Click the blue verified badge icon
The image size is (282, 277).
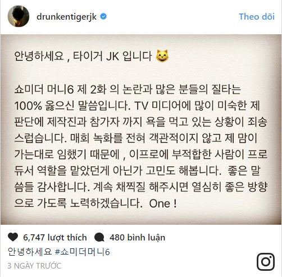pyautogui.click(x=103, y=16)
